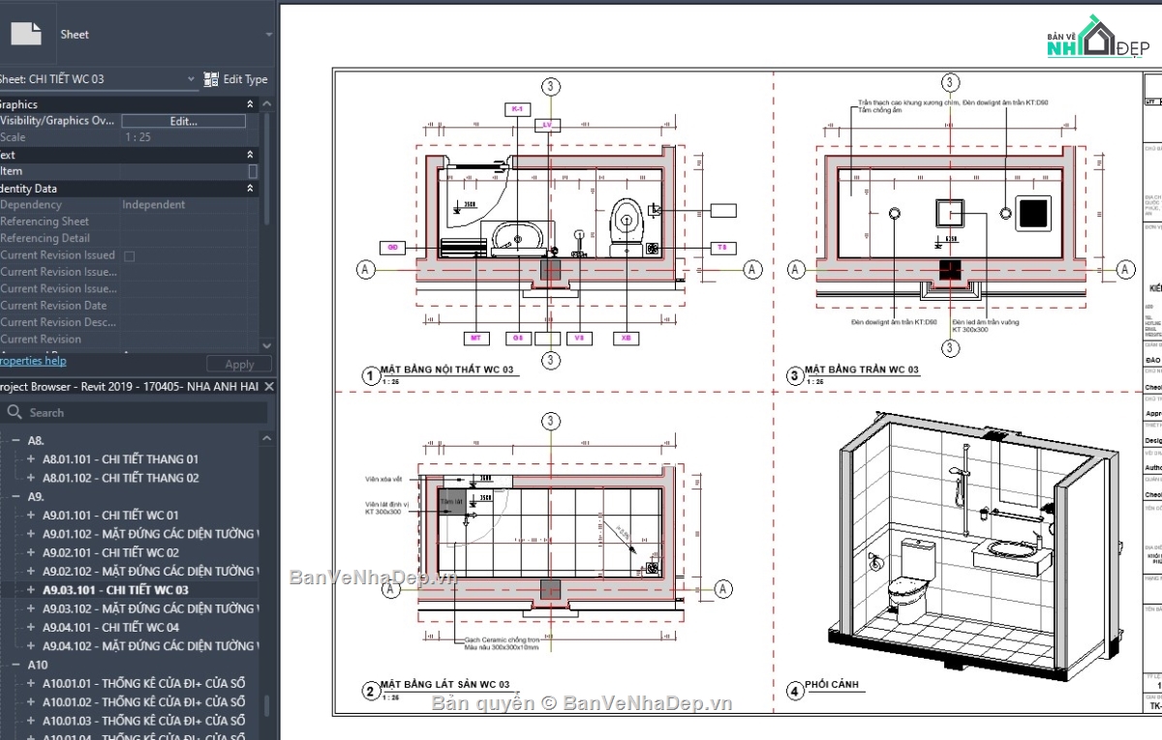1162x740 pixels.
Task: Select sheet A9.04.102 - MẶT ĐỨNG CÁC DIỆN TƯỜNG
Action: coord(151,645)
